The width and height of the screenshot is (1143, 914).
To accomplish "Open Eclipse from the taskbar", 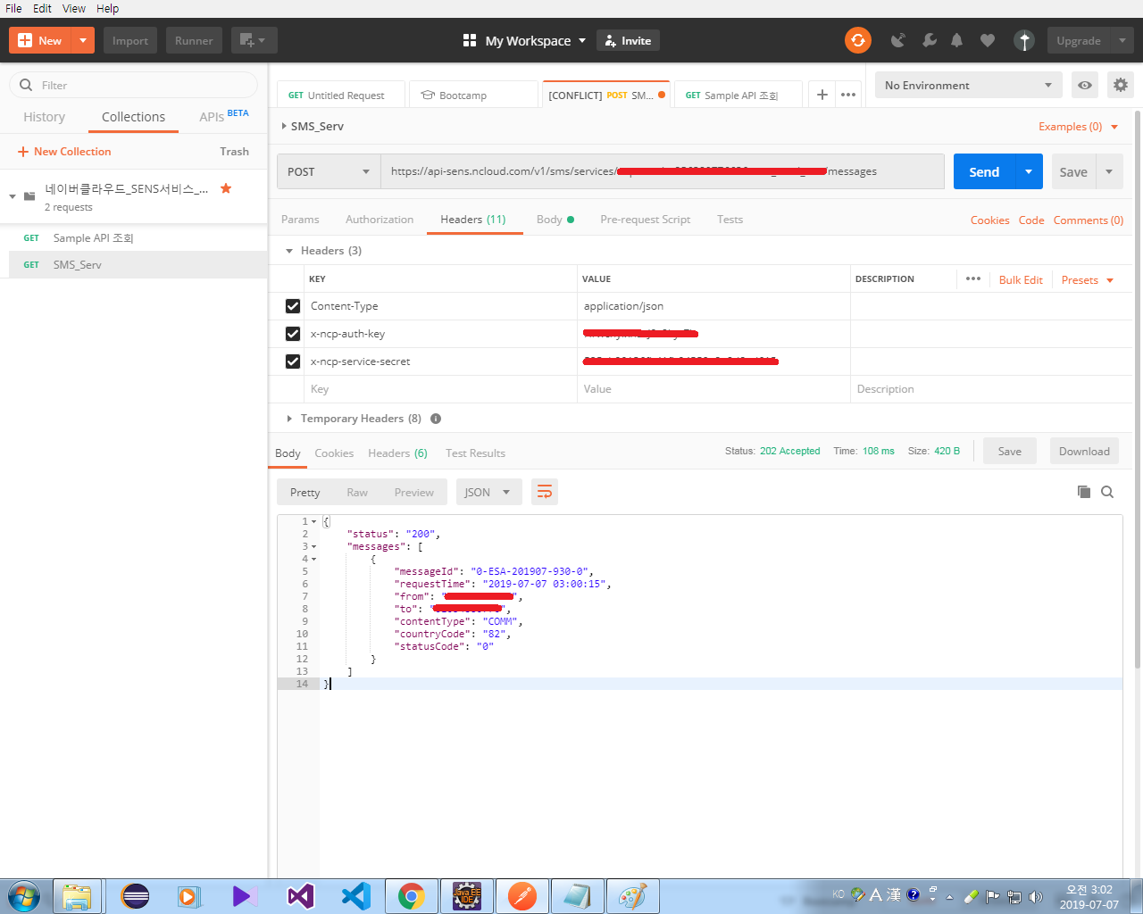I will (x=135, y=896).
